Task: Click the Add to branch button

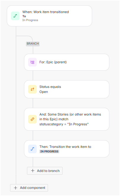Action: point(45,171)
